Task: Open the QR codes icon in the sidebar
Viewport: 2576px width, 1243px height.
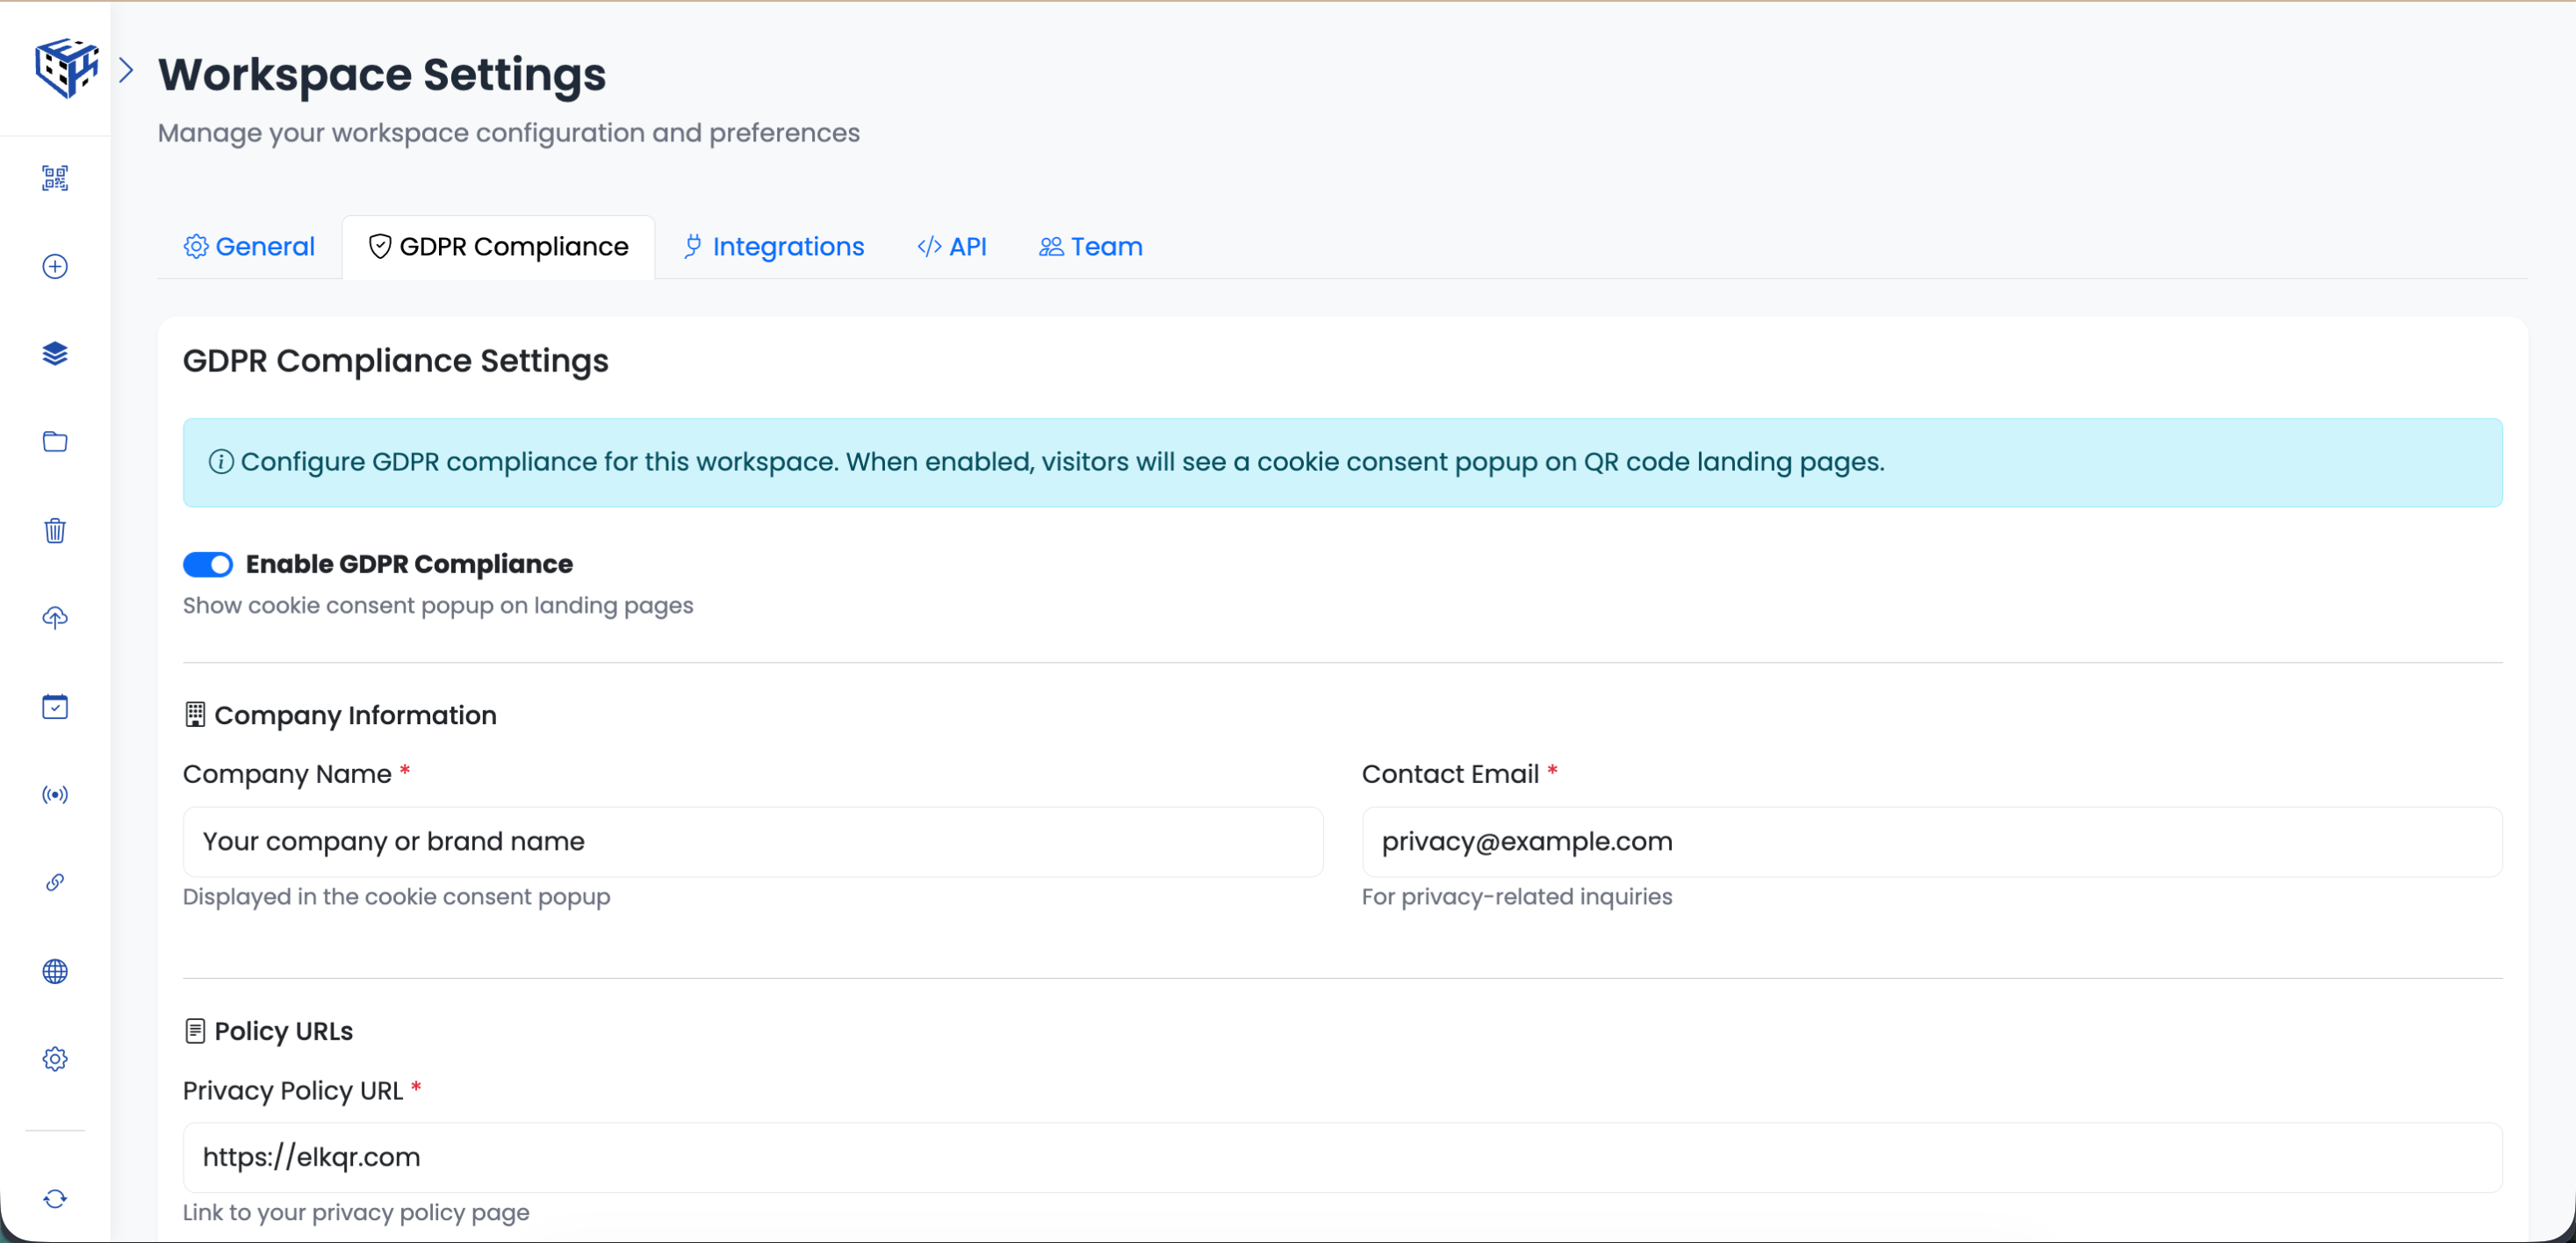Action: click(x=55, y=178)
